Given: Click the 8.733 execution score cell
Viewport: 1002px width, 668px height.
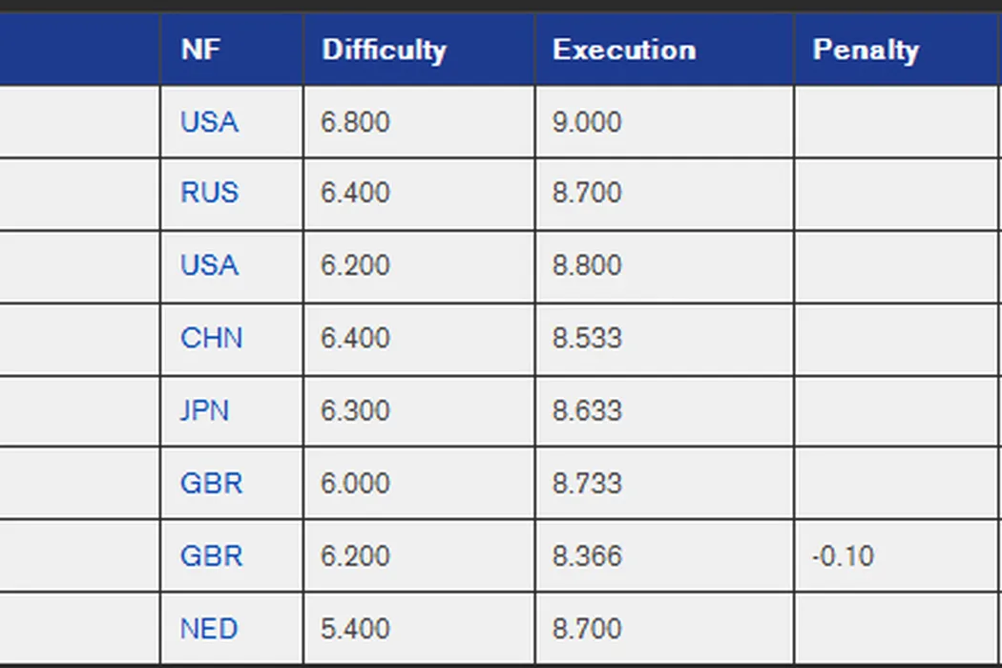Looking at the screenshot, I should coord(587,483).
